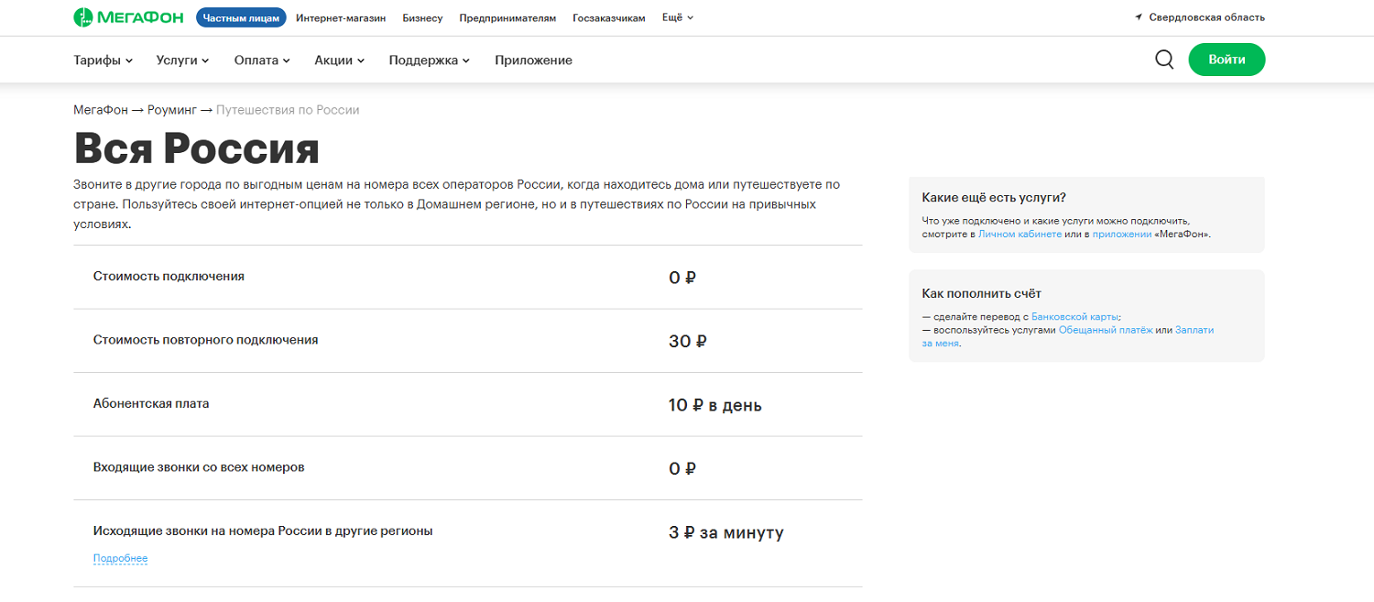Screen dimensions: 1374x602
Task: Go to МегаФон breadcrumb link
Action: (101, 110)
